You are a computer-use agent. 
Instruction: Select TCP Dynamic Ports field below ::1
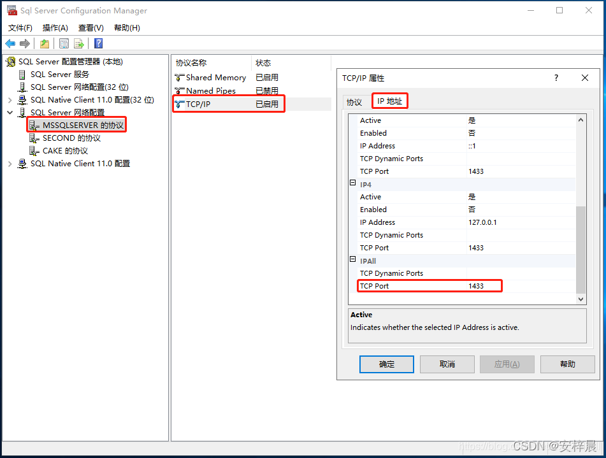pyautogui.click(x=521, y=159)
